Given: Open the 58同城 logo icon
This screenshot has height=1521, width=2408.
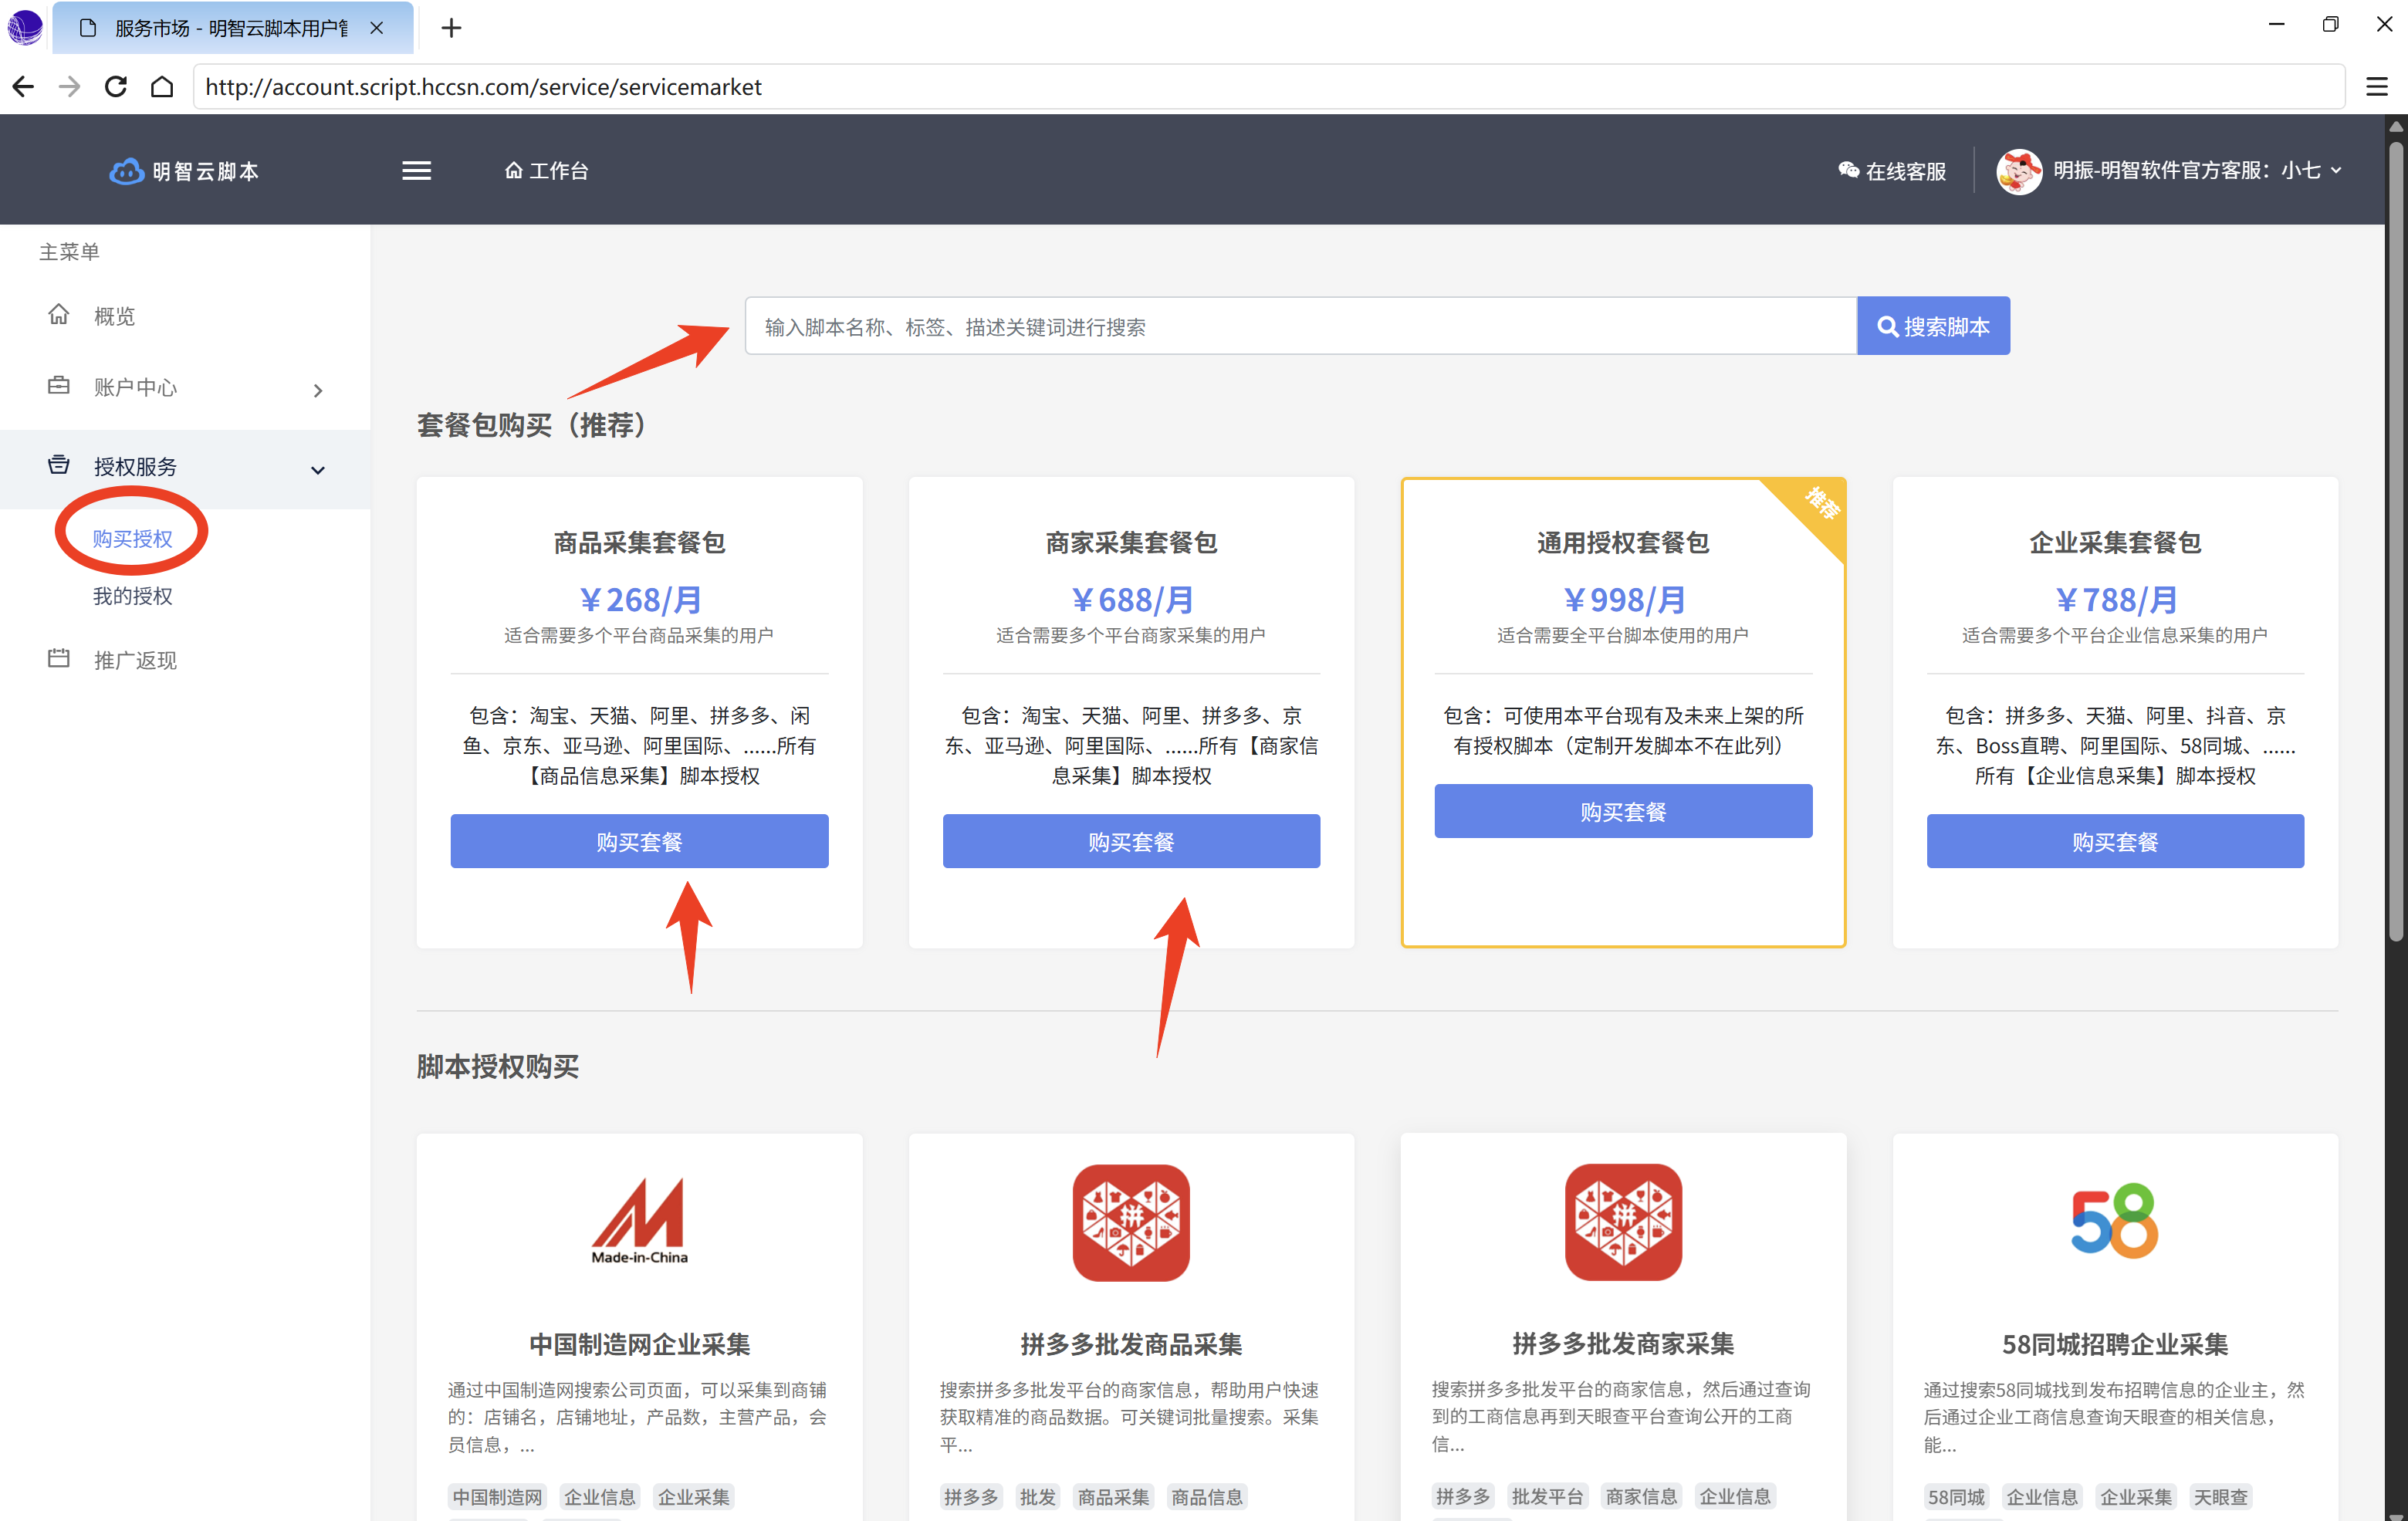Looking at the screenshot, I should [2115, 1221].
